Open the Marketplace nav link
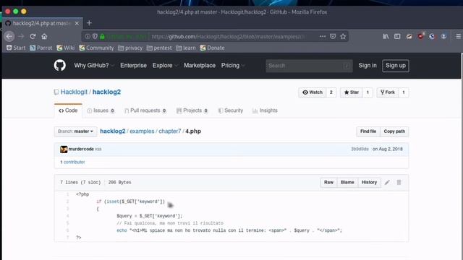 (x=200, y=66)
